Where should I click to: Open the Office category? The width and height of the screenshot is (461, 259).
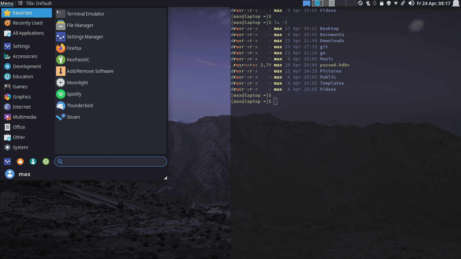27,127
